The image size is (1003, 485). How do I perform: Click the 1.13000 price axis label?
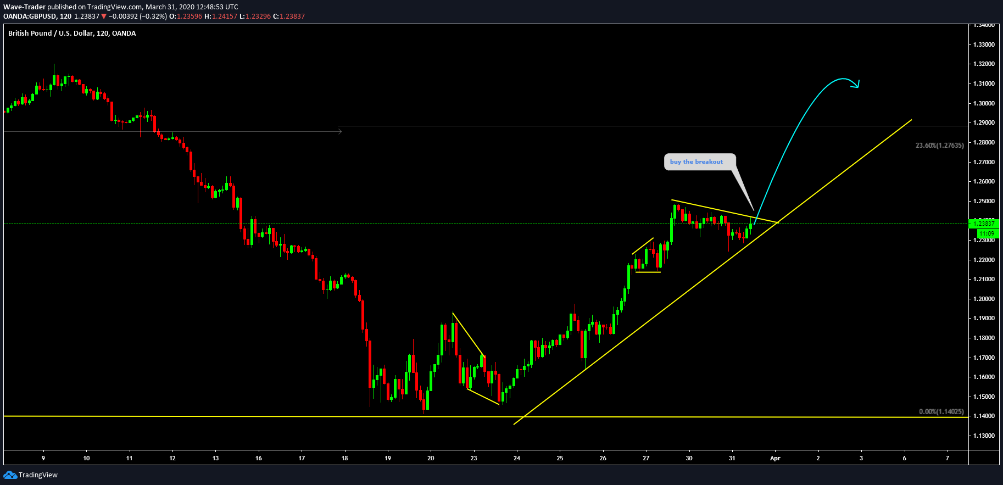pos(984,436)
